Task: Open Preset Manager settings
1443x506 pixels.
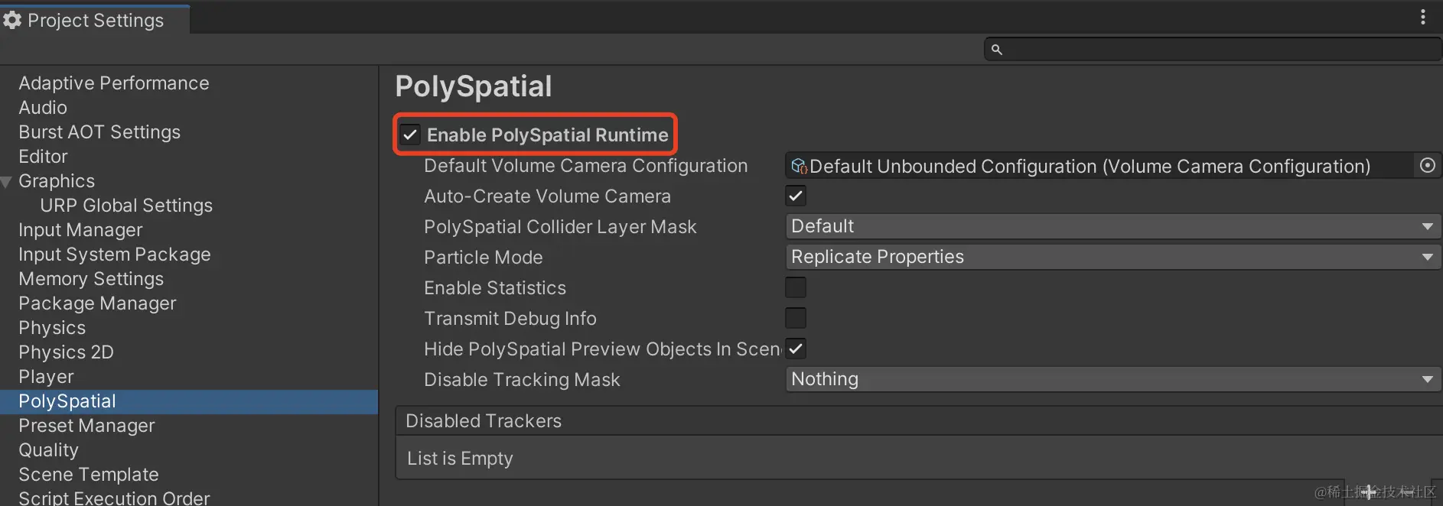Action: [86, 425]
